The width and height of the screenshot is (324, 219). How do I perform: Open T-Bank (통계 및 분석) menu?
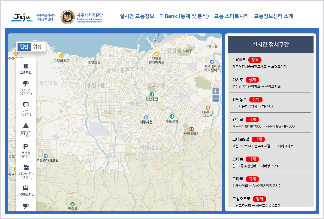[x=184, y=16]
